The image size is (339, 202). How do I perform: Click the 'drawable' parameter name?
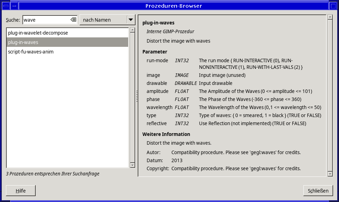click(x=157, y=84)
